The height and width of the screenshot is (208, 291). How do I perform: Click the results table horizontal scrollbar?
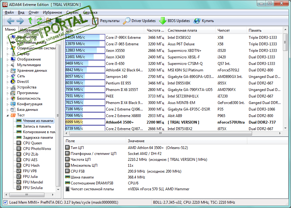point(173,133)
